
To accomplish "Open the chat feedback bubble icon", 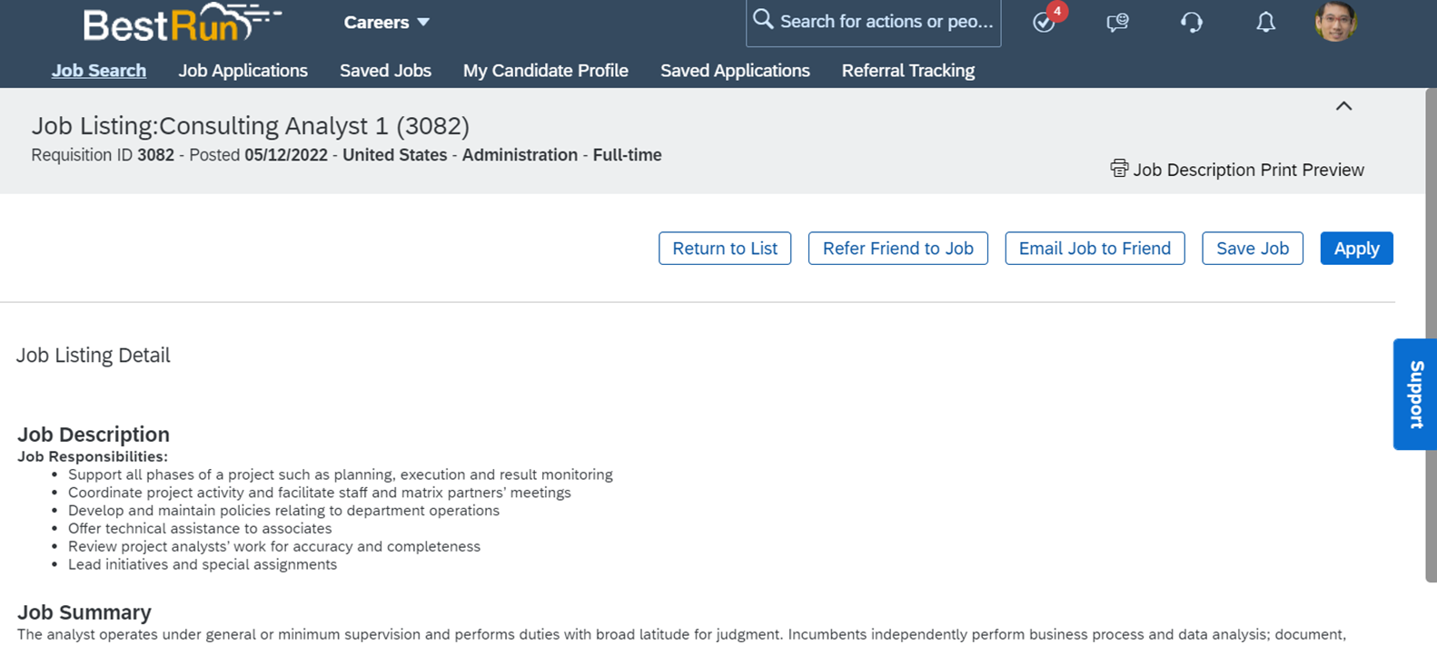I will pyautogui.click(x=1117, y=23).
